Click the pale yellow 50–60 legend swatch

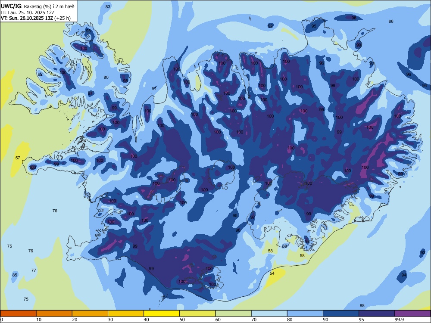[197, 314]
